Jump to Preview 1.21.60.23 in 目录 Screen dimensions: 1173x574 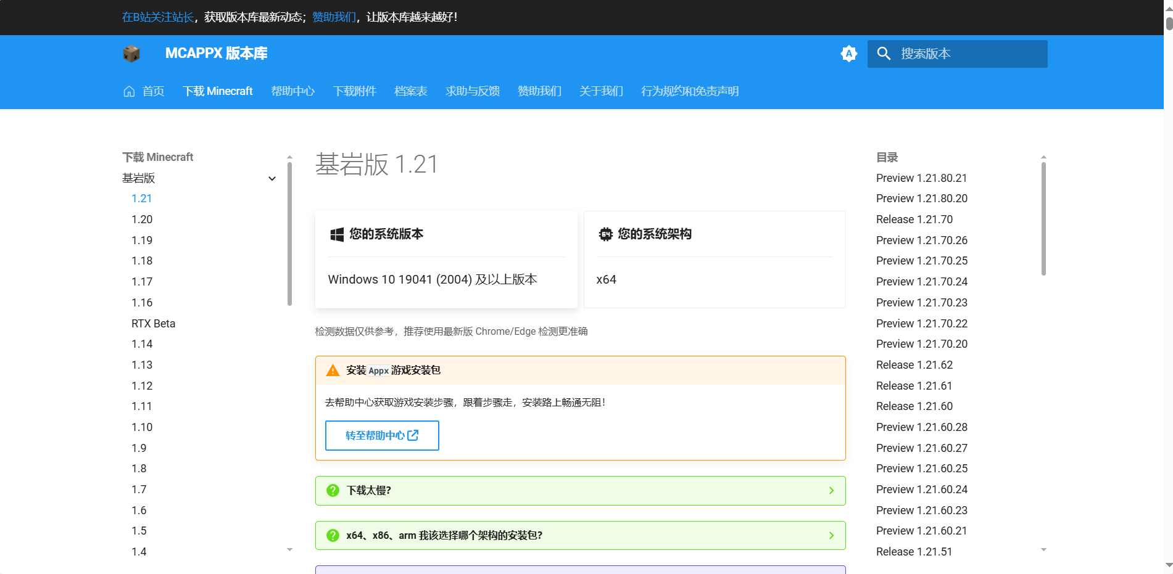pos(922,510)
